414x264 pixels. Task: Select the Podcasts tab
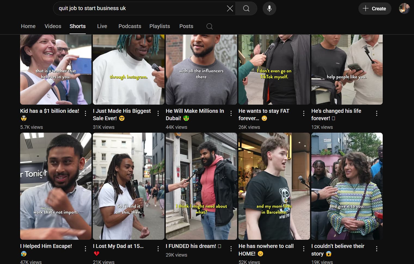[130, 26]
